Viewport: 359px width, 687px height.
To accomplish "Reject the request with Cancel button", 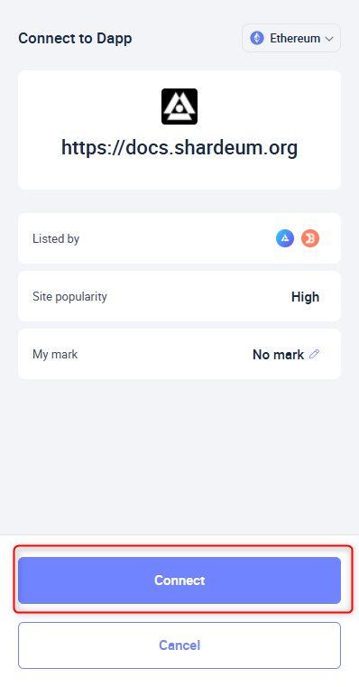I will click(x=179, y=645).
